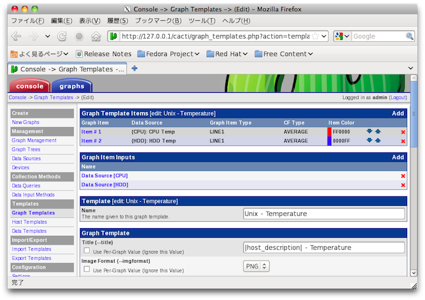Open a new browser tab with plus icon

click(134, 69)
